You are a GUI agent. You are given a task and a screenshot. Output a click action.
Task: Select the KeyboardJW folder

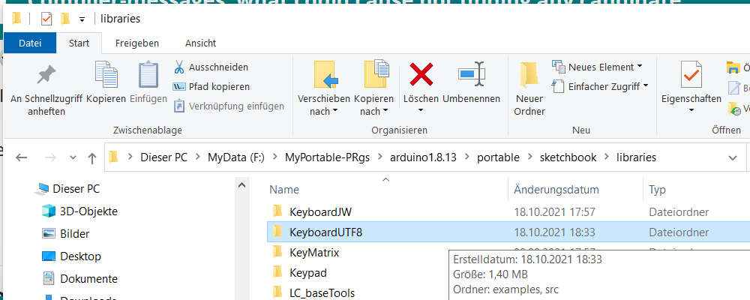click(x=320, y=211)
